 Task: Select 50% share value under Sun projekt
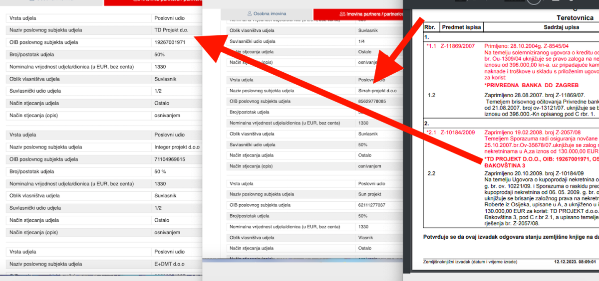point(363,216)
